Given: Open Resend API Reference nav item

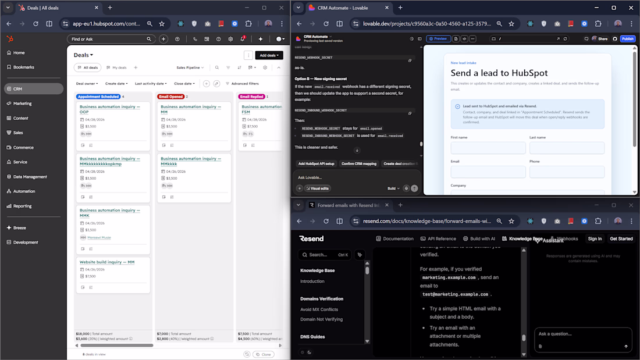Looking at the screenshot, I should [x=438, y=239].
